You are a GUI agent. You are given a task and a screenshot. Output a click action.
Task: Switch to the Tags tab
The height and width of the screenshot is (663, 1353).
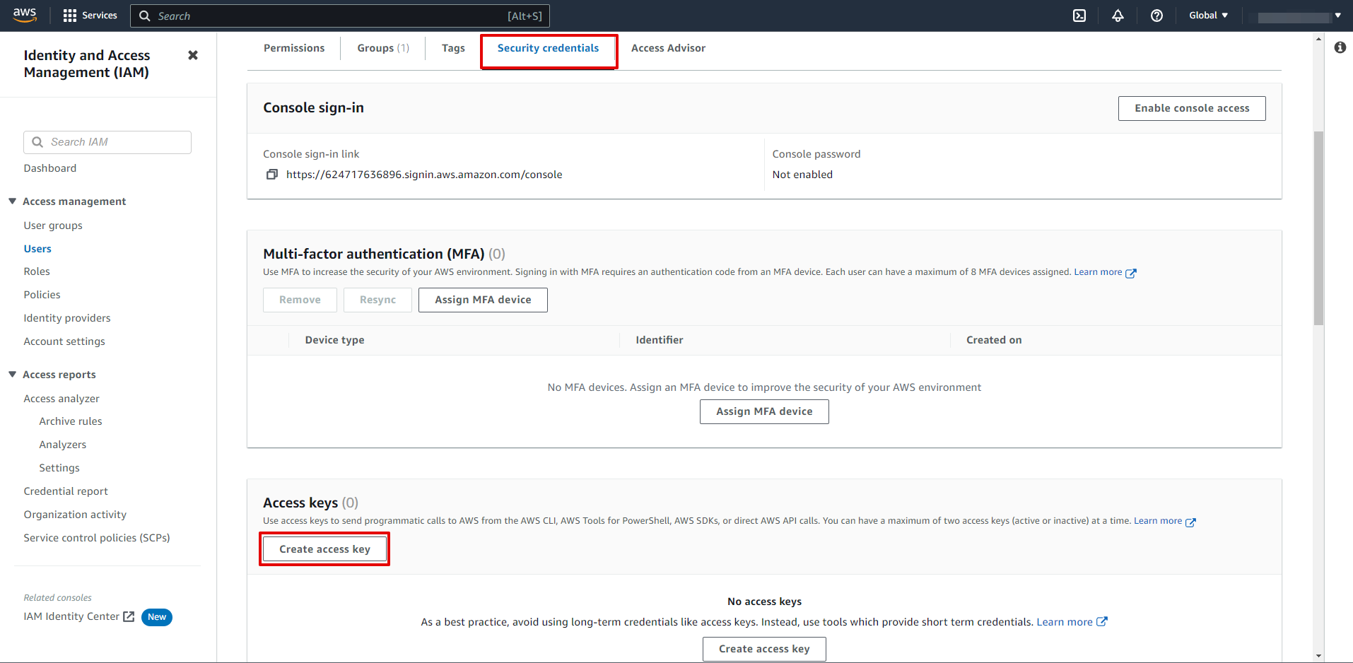(453, 48)
